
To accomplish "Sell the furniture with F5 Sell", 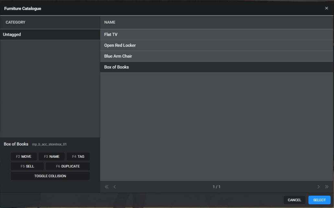I will click(27, 166).
